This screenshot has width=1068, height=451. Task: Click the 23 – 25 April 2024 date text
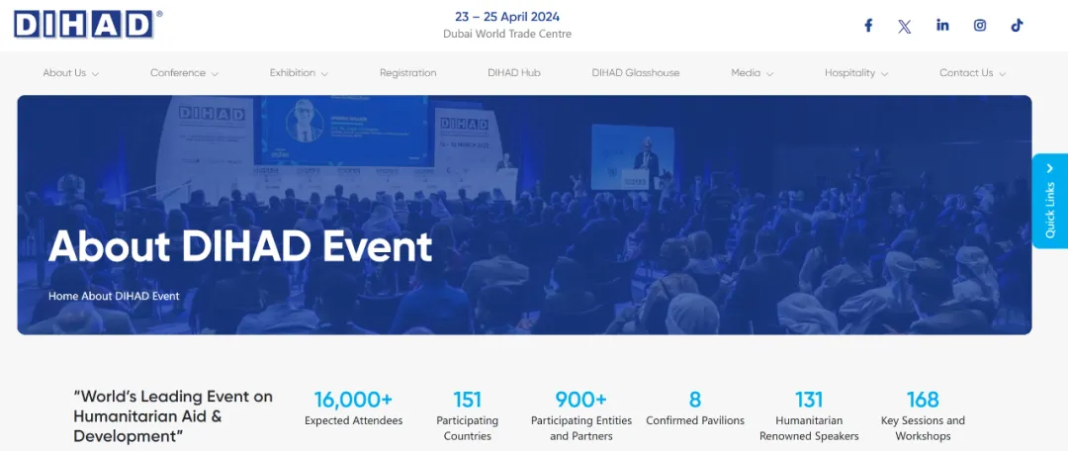click(x=507, y=17)
